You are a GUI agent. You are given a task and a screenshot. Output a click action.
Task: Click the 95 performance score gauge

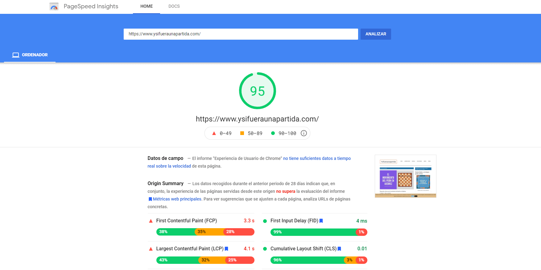coord(258,91)
